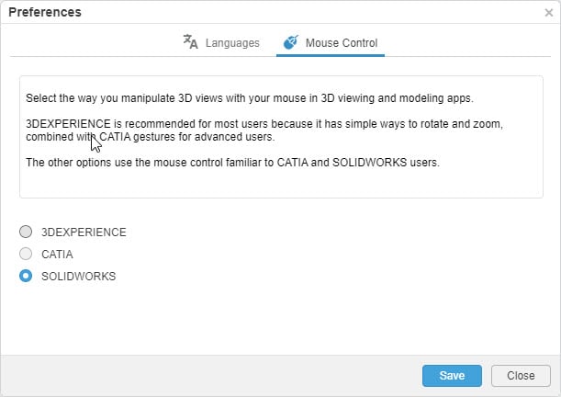The width and height of the screenshot is (561, 397).
Task: Select the 3DEXPERIENCE radio button
Action: tap(26, 232)
